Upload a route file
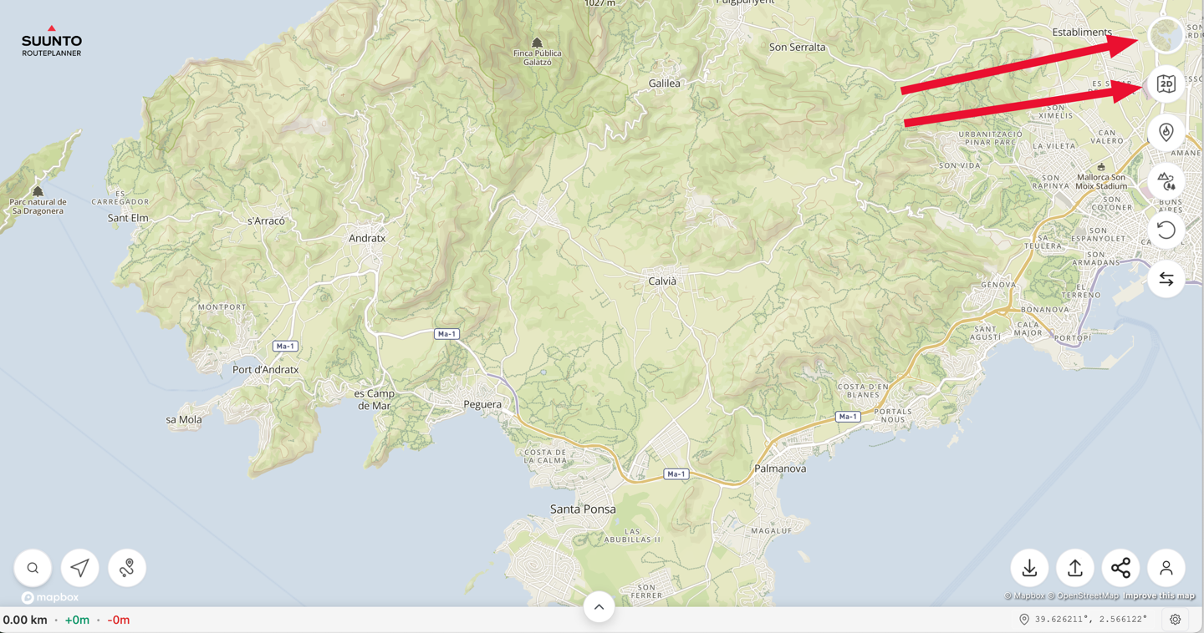This screenshot has height=633, width=1204. coord(1075,568)
